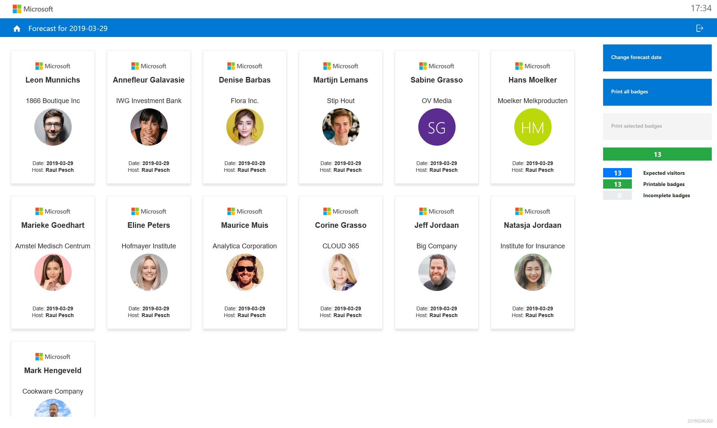Click Natasja Jordaan's profile photo
Image resolution: width=717 pixels, height=428 pixels.
[533, 273]
